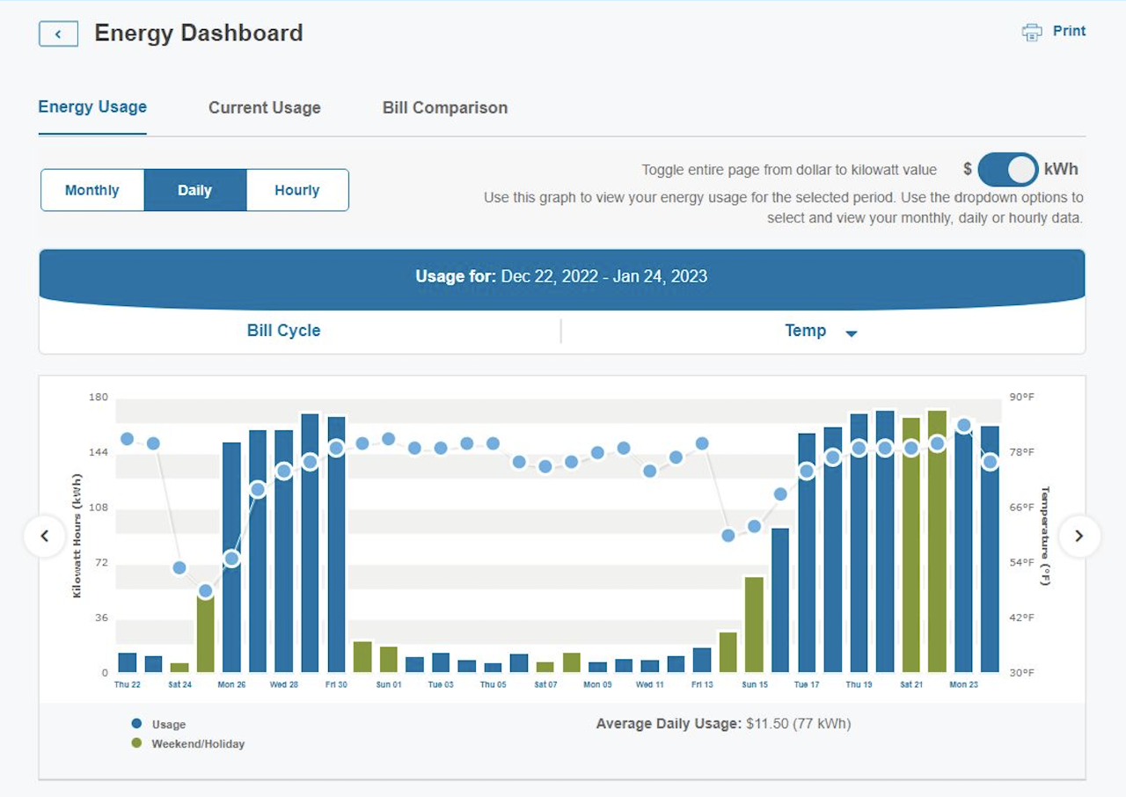Expand the Bill Cycle selector

tap(283, 331)
